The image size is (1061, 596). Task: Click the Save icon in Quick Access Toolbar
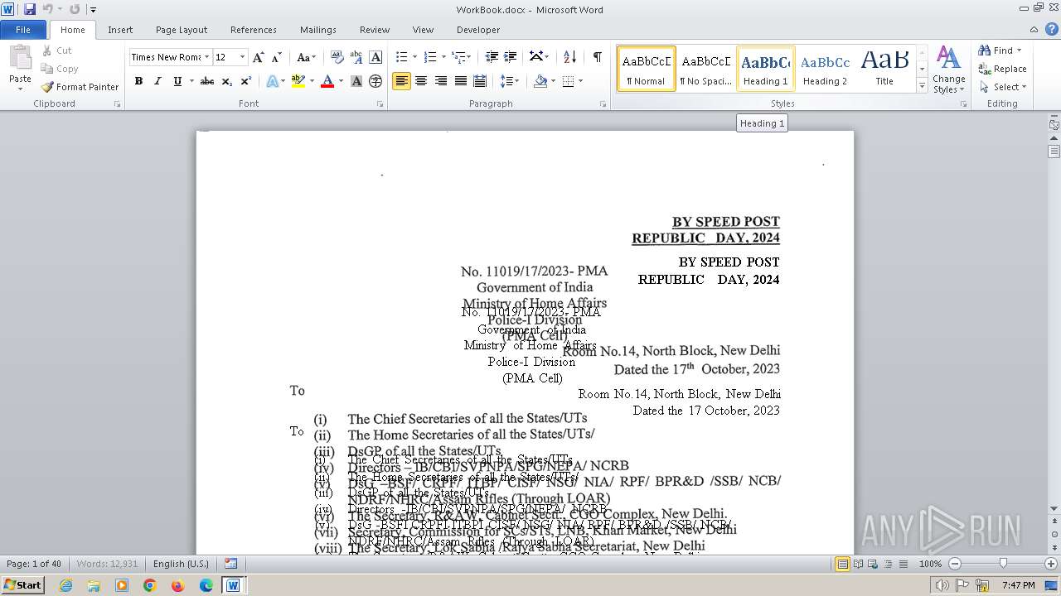point(30,9)
